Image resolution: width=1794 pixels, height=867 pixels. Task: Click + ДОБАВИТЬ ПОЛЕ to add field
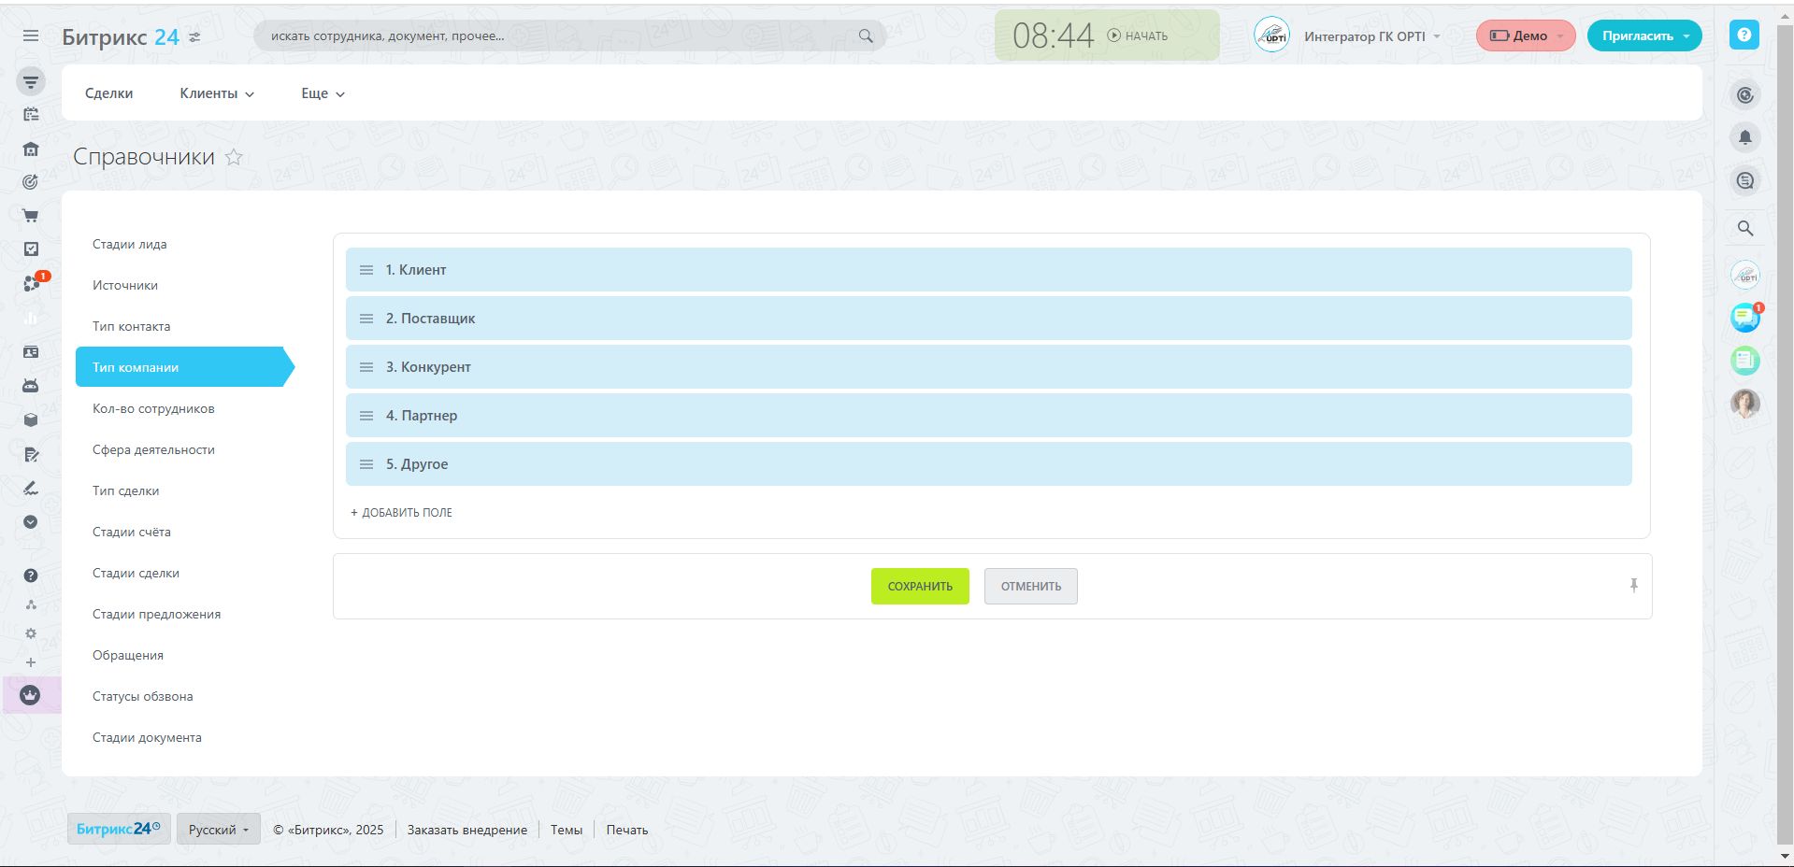pyautogui.click(x=401, y=513)
